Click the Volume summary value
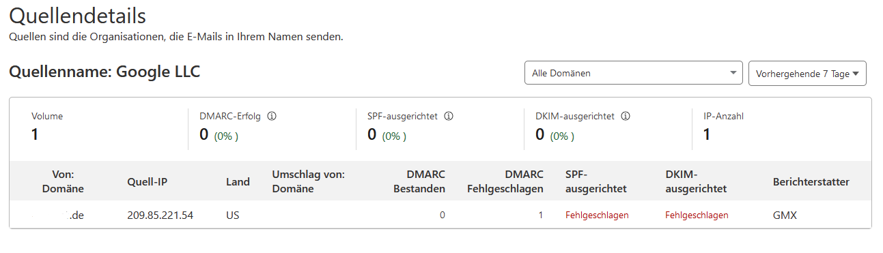 35,135
